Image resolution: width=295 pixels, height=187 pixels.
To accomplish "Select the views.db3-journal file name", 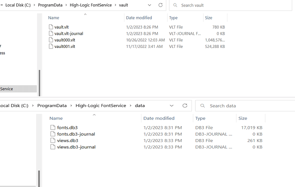I will 77,147.
